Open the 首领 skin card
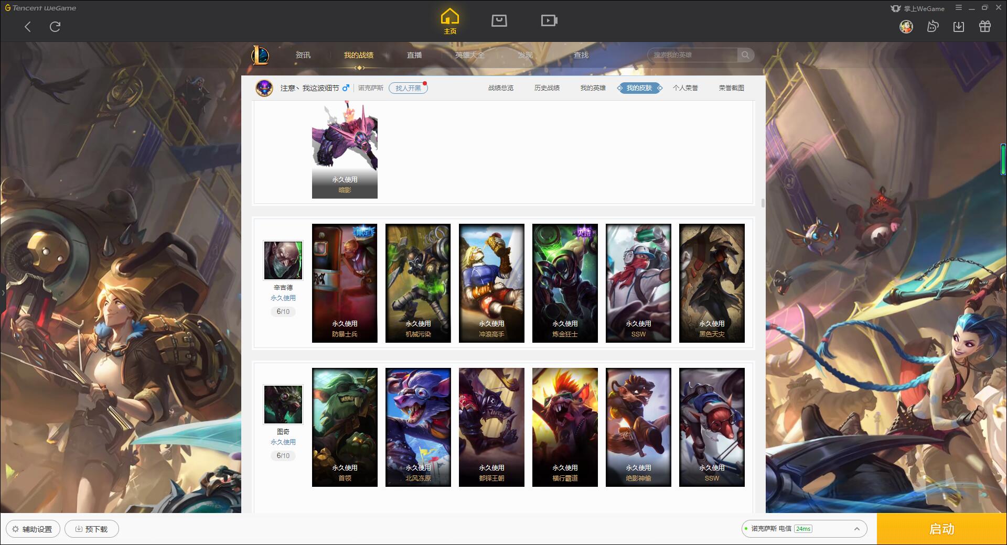The image size is (1007, 545). pyautogui.click(x=345, y=427)
